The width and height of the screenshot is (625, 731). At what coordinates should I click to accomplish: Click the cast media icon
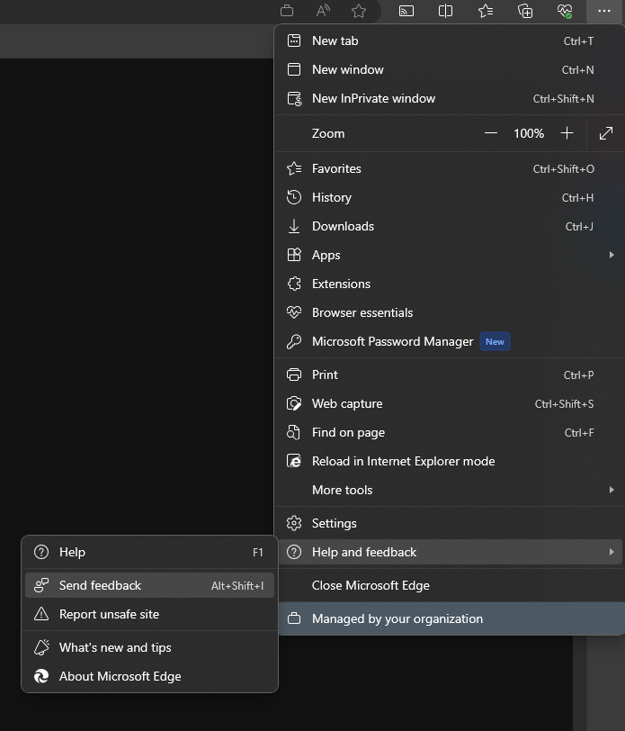click(x=406, y=11)
